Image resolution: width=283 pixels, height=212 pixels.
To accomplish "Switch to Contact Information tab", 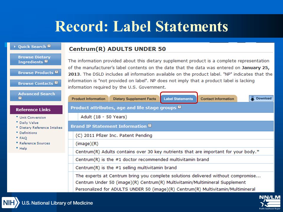I will [x=217, y=99].
